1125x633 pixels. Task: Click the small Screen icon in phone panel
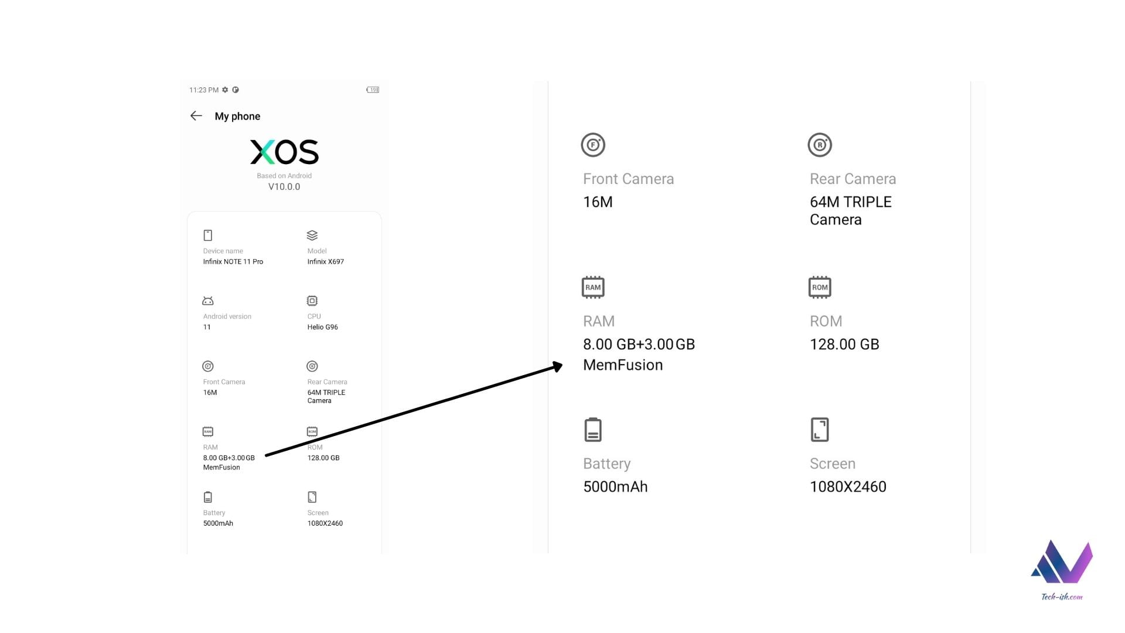312,497
